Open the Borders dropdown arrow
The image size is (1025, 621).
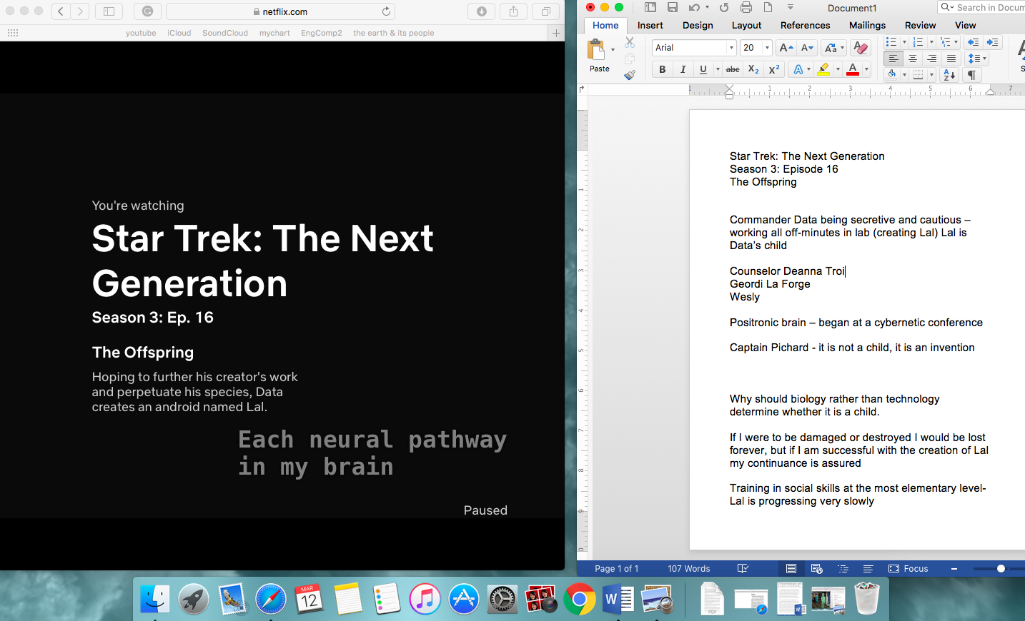[x=931, y=75]
